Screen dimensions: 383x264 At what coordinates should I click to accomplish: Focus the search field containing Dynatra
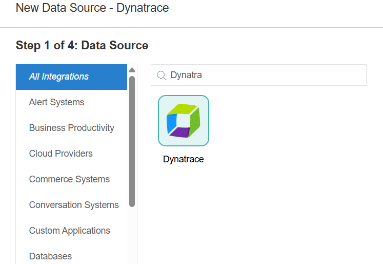tap(267, 76)
